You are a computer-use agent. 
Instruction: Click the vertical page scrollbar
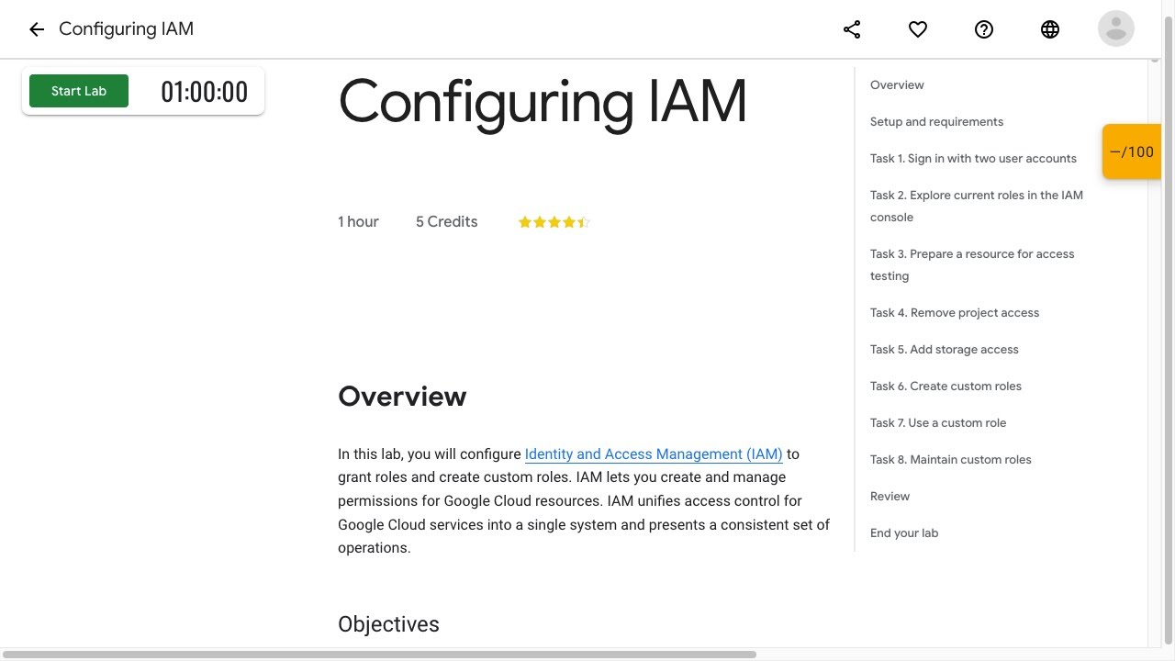(x=1169, y=330)
